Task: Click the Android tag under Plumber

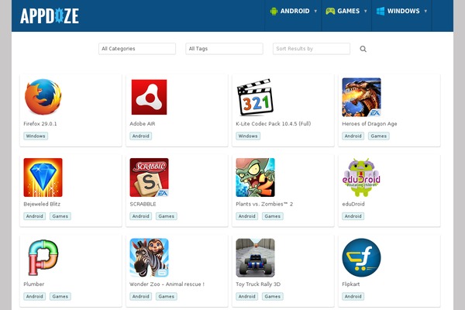Action: [34, 296]
